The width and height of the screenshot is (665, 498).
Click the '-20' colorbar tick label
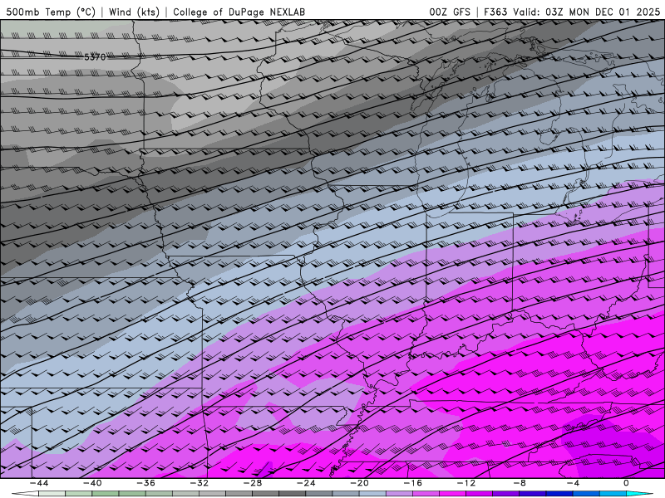(x=359, y=483)
